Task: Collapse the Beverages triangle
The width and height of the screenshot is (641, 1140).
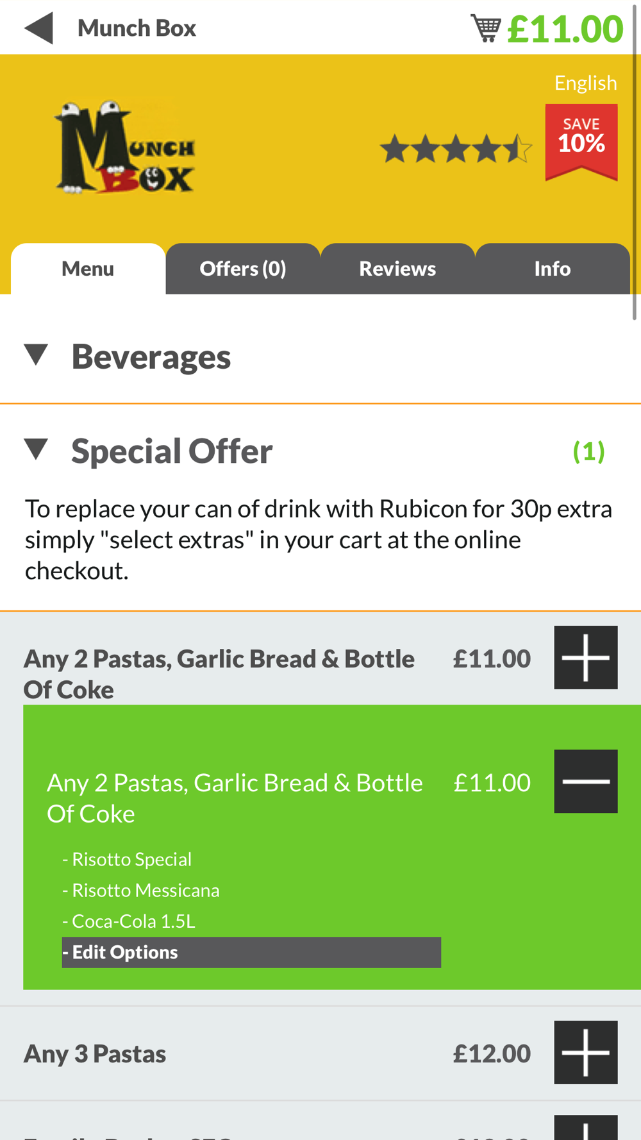Action: click(37, 355)
